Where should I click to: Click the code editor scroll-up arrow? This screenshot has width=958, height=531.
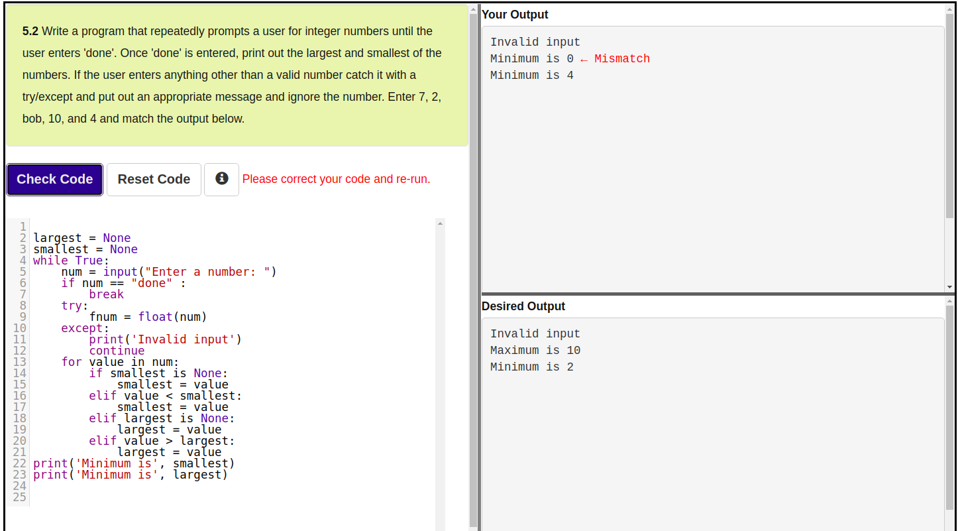click(440, 223)
